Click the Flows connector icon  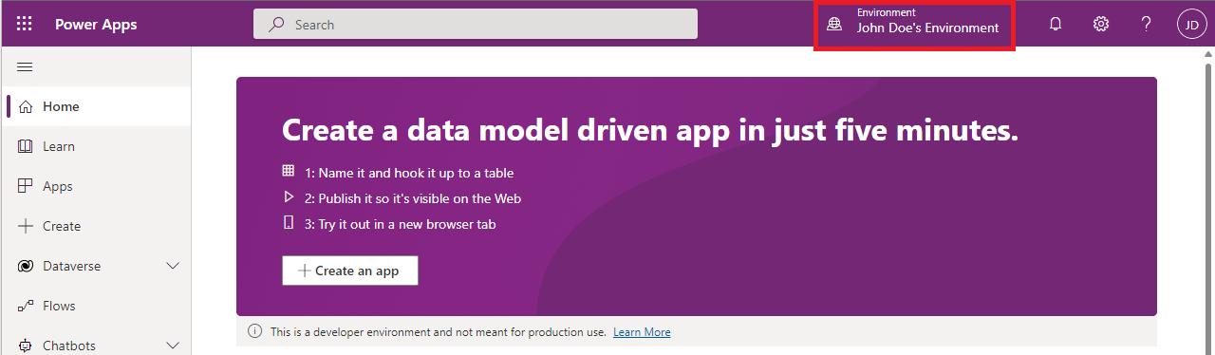tap(26, 307)
